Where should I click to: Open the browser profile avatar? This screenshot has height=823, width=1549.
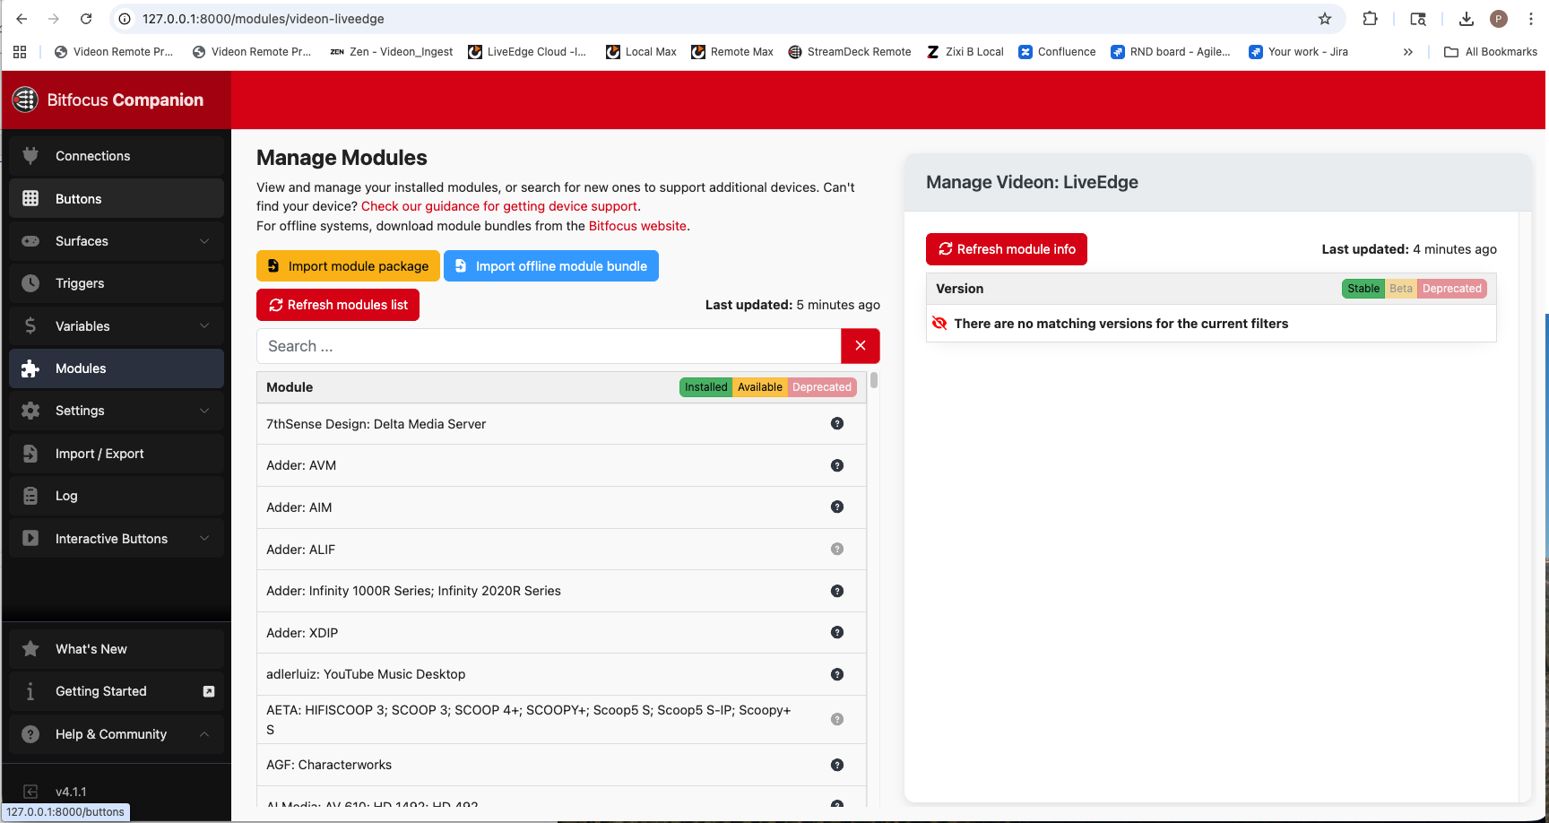coord(1499,19)
